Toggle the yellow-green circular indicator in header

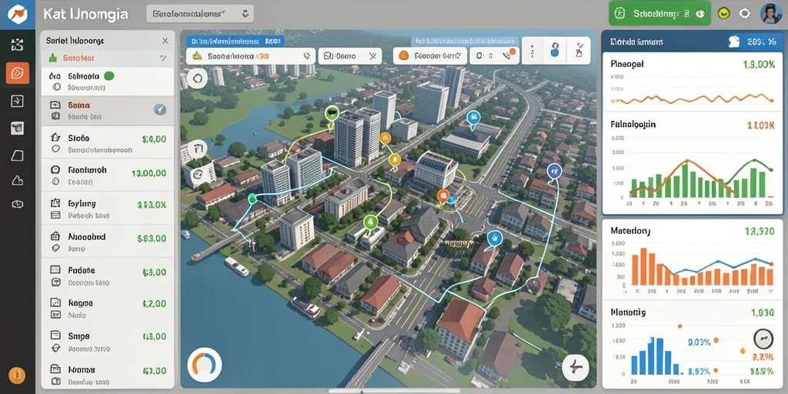coord(723,14)
